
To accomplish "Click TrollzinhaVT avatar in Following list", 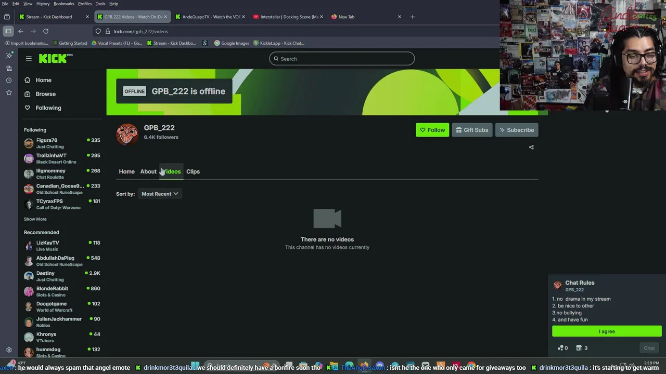I will (29, 158).
